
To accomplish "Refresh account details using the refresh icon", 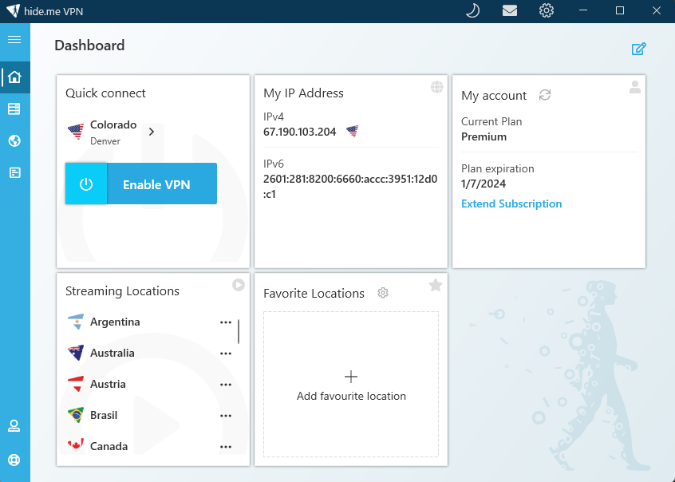I will pos(544,95).
